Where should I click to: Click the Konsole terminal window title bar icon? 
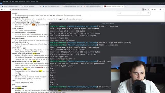(51, 24)
